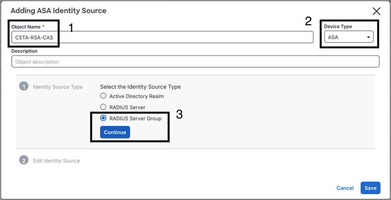The image size is (391, 200).
Task: Select the Active Directory Realm radio button
Action: (x=103, y=96)
